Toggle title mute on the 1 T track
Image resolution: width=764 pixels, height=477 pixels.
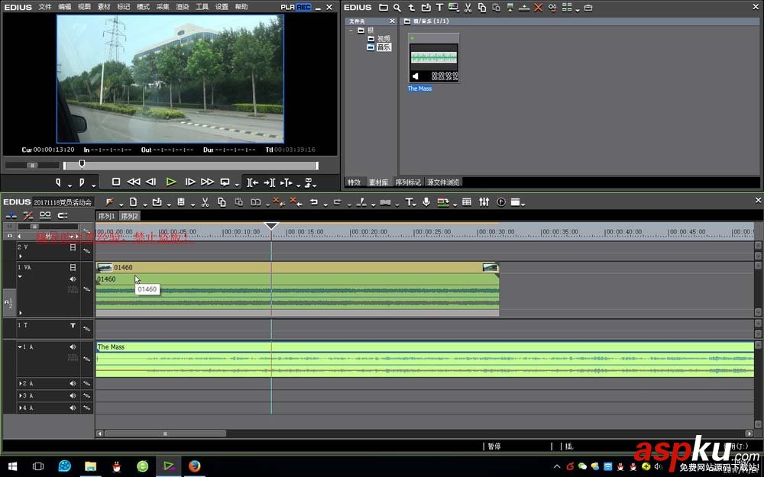tap(73, 325)
